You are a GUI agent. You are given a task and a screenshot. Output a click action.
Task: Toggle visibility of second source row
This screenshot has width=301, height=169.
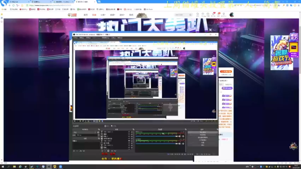[129, 134]
